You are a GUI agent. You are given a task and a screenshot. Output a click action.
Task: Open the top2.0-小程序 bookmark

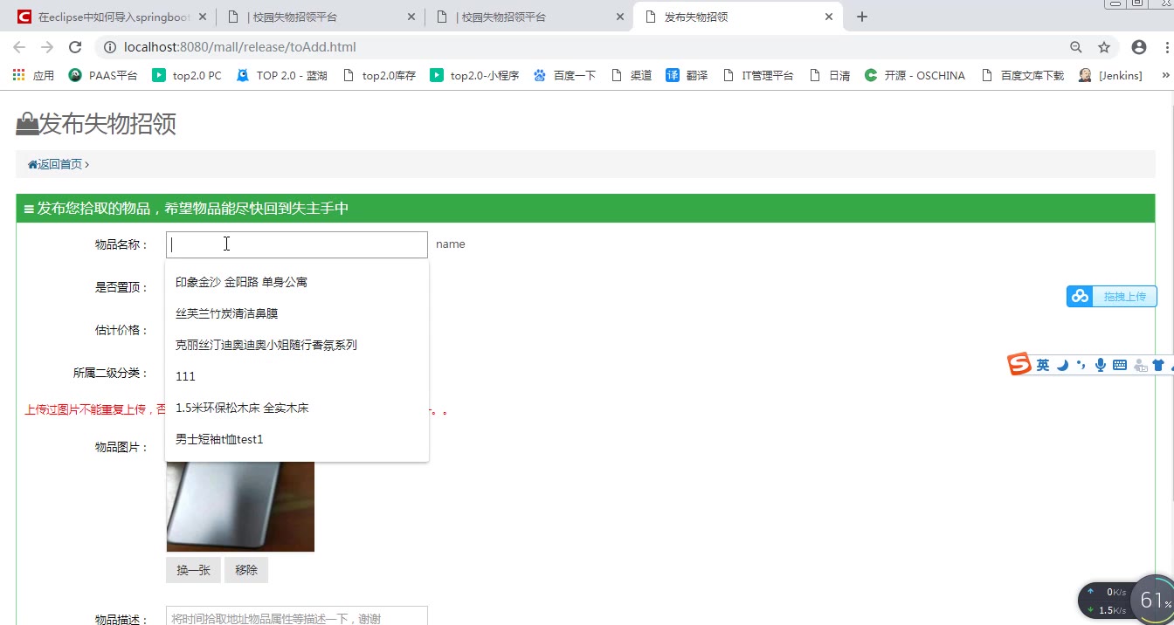(475, 76)
